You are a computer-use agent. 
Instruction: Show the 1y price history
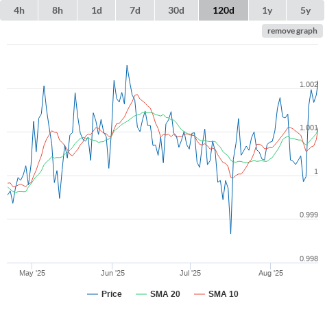coord(267,10)
